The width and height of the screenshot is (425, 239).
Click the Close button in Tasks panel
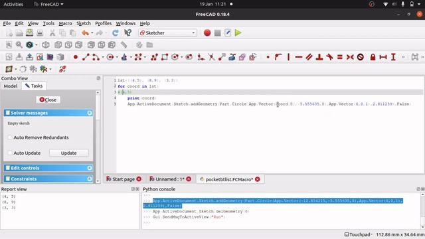pyautogui.click(x=48, y=100)
